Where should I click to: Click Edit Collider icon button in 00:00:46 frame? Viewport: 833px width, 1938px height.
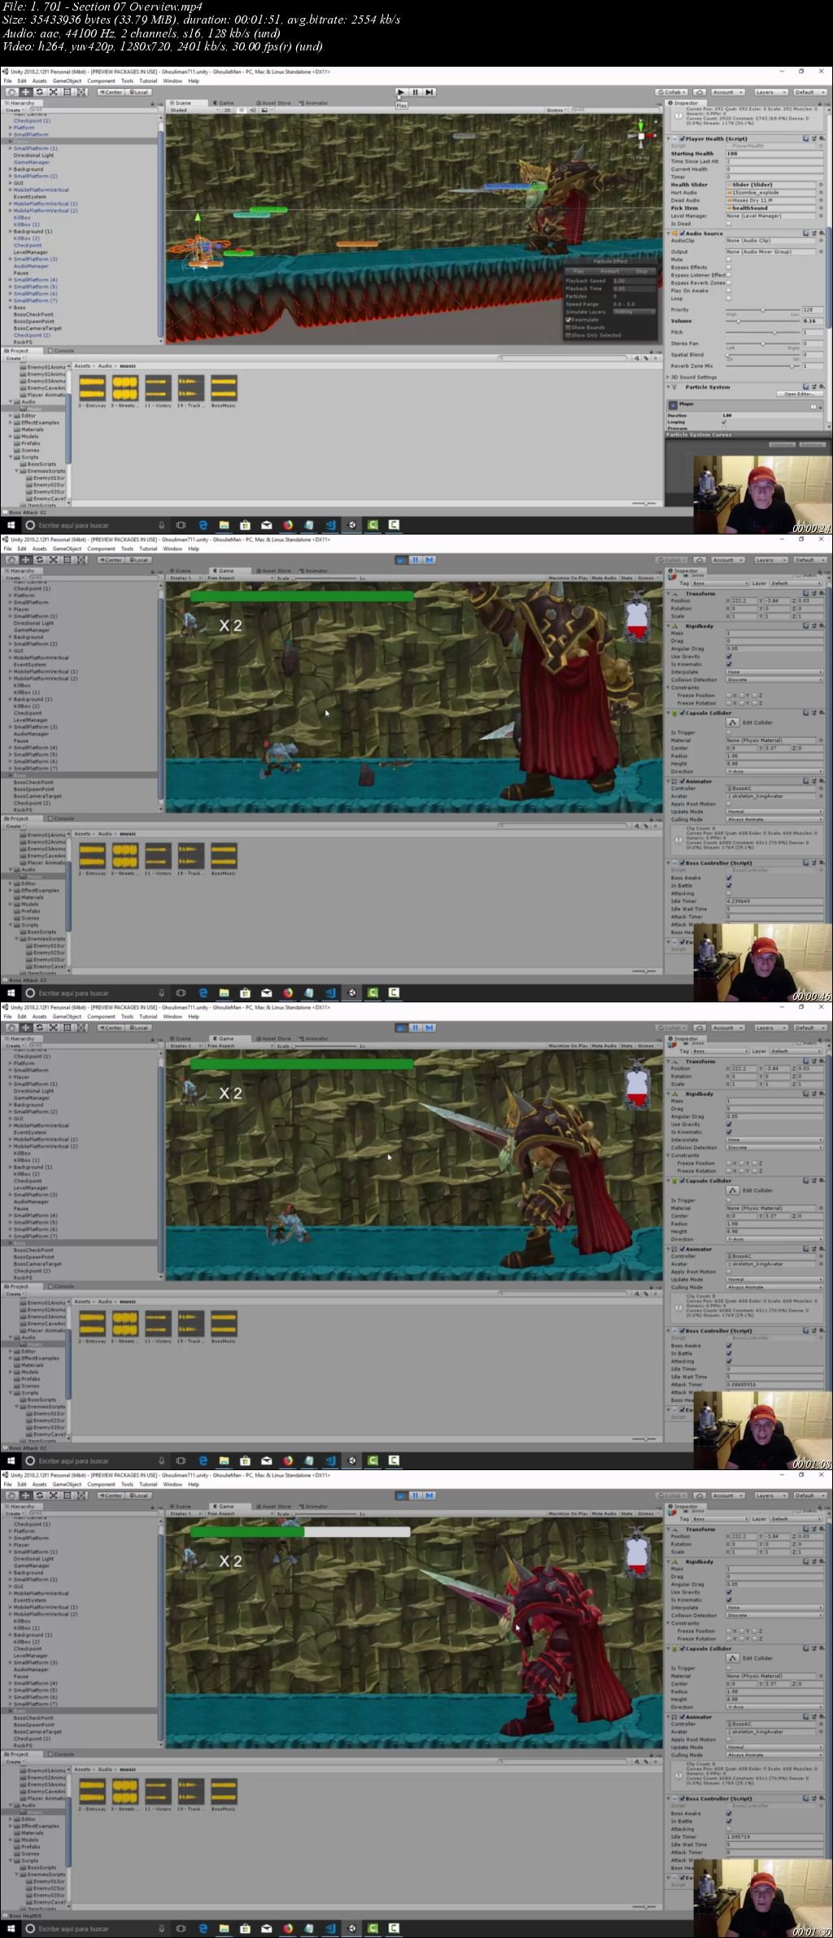(733, 722)
